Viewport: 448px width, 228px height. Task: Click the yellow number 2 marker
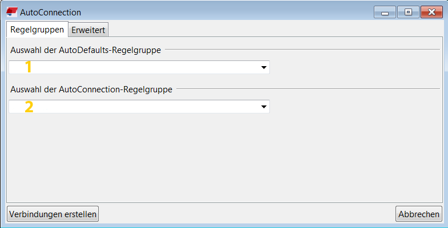29,107
